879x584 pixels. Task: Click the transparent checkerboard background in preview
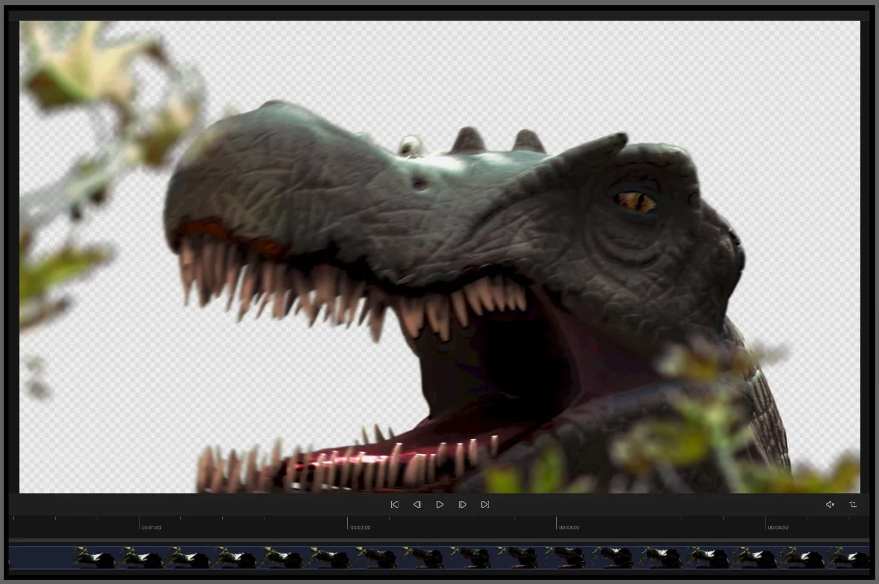[x=743, y=79]
